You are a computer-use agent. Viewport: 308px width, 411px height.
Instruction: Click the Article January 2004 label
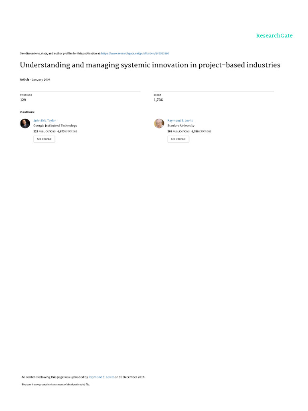tap(35, 79)
